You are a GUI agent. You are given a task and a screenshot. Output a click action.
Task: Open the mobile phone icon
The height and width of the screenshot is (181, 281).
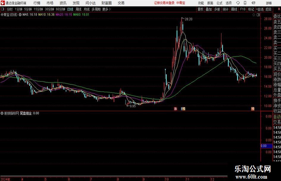coord(245,3)
